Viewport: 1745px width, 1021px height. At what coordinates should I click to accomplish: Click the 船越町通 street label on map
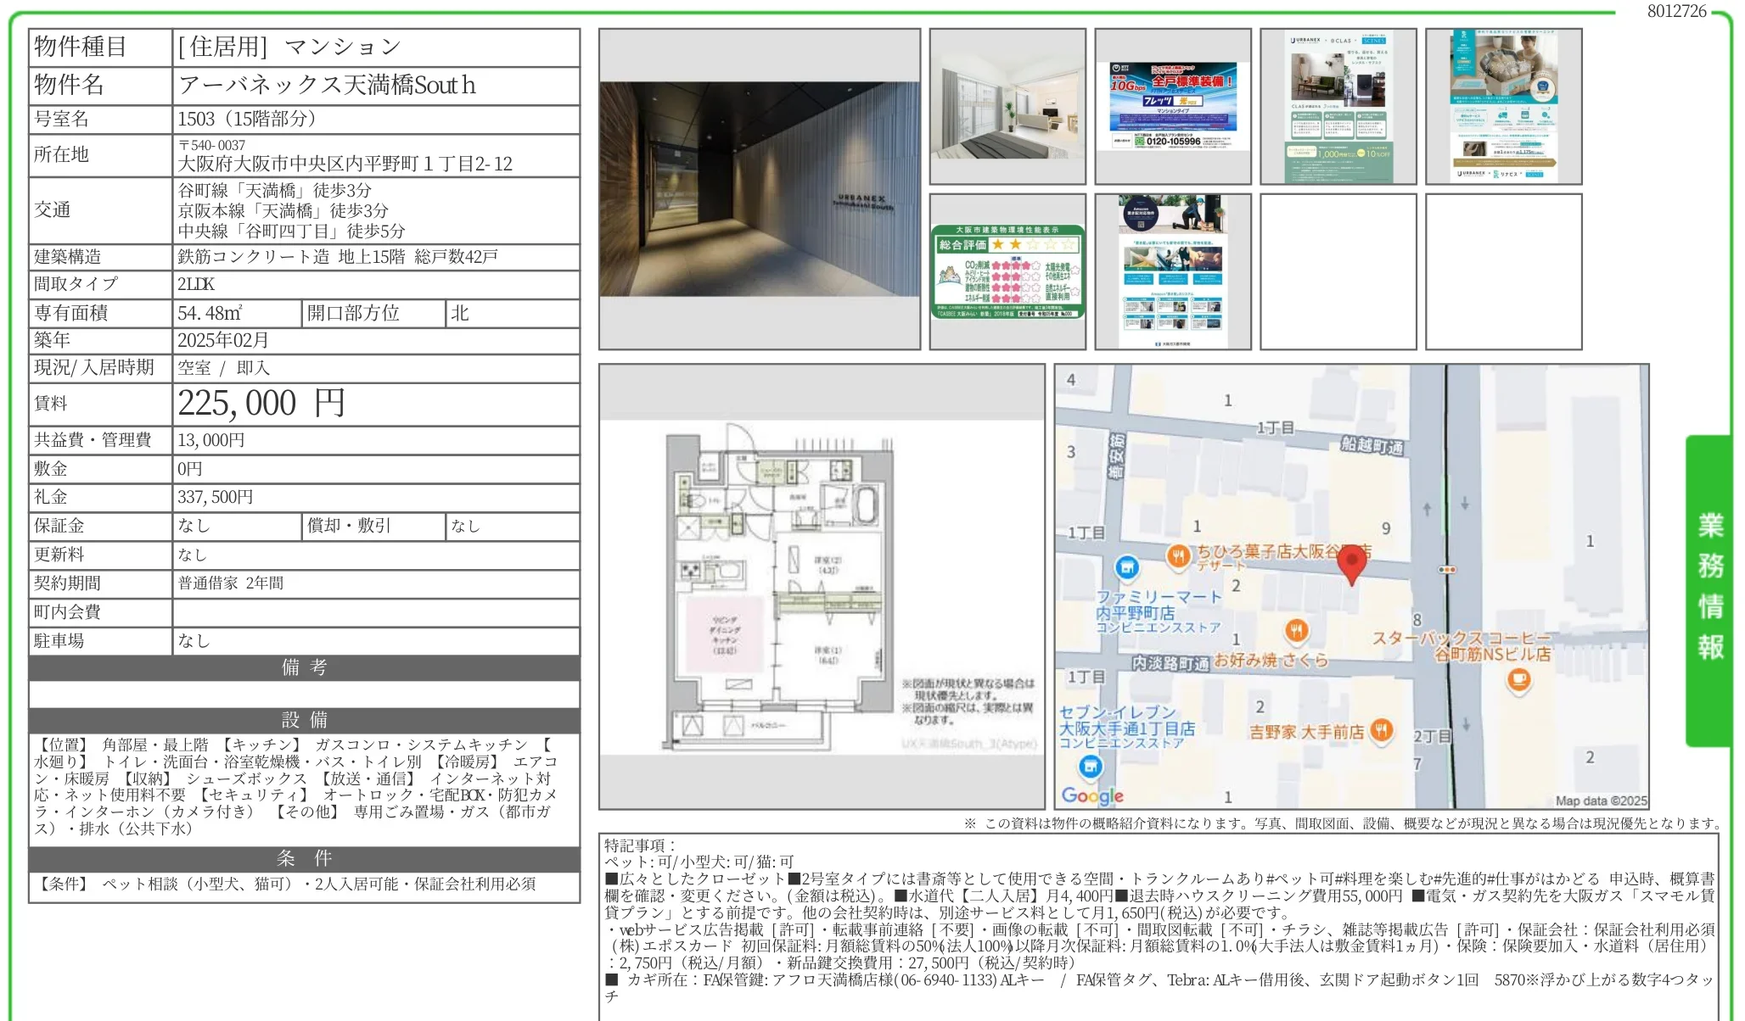click(1372, 445)
